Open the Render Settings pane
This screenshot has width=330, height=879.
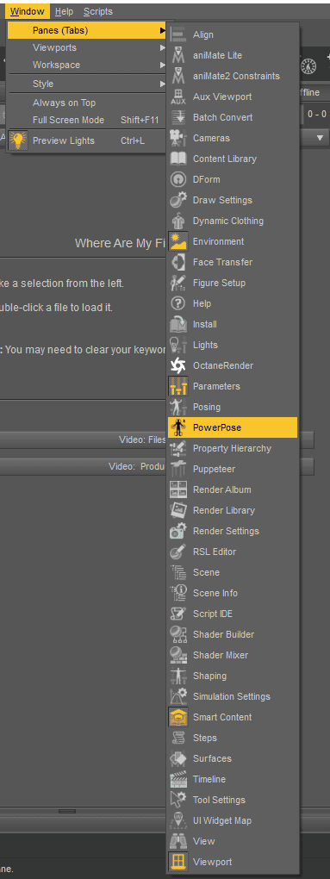233,531
